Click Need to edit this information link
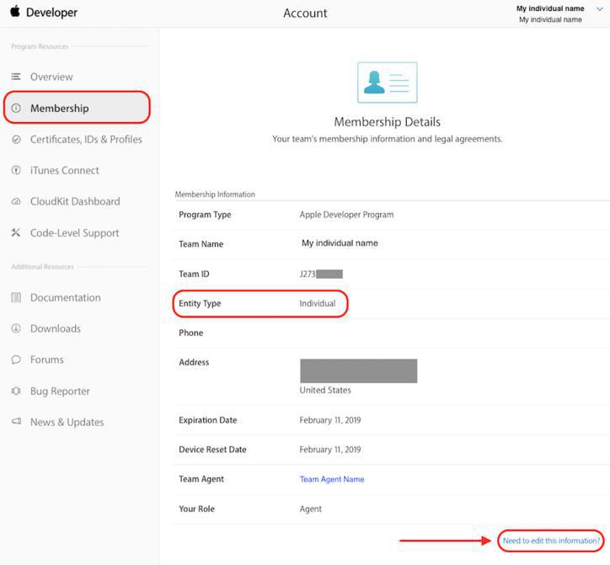This screenshot has width=610, height=565. click(551, 541)
